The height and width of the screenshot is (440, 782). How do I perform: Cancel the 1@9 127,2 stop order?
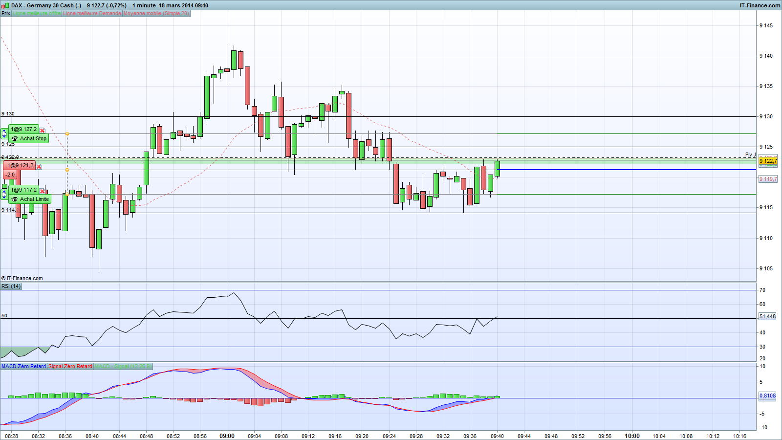pos(43,131)
